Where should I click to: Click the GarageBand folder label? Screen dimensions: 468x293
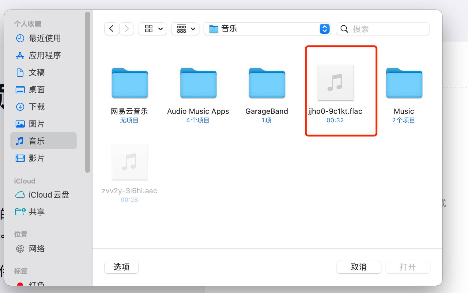coord(267,111)
